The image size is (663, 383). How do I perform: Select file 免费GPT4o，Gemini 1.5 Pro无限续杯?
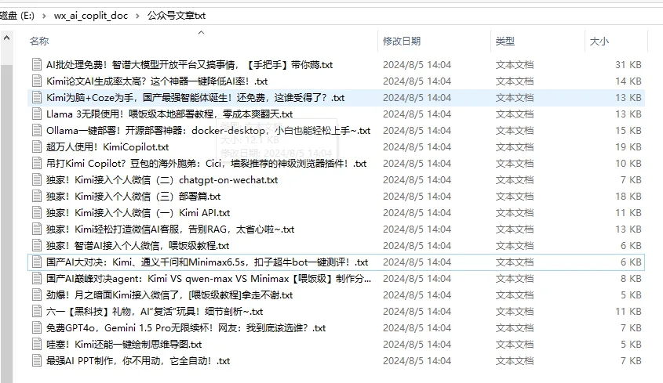186,328
